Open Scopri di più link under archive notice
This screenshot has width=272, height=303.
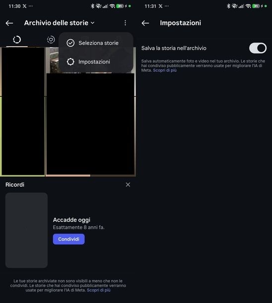(x=99, y=290)
